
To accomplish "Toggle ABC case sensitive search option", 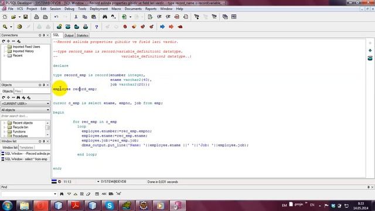I will click(104, 194).
